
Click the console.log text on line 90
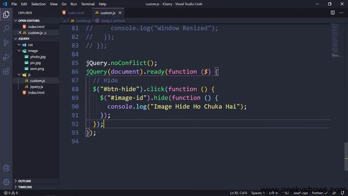(127, 107)
